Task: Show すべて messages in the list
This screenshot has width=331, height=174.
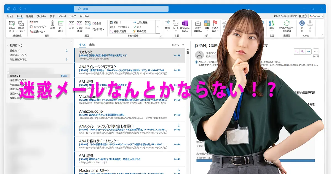Action: 82,45
